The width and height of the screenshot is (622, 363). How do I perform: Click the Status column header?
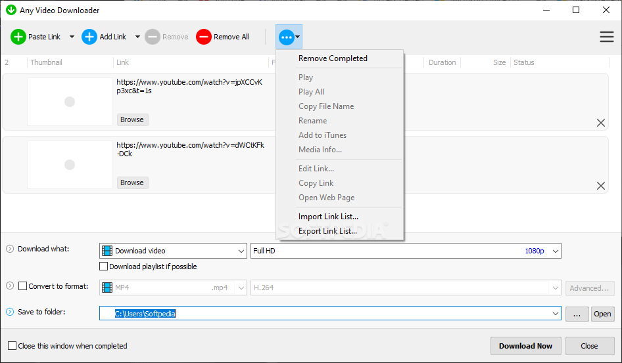(523, 62)
